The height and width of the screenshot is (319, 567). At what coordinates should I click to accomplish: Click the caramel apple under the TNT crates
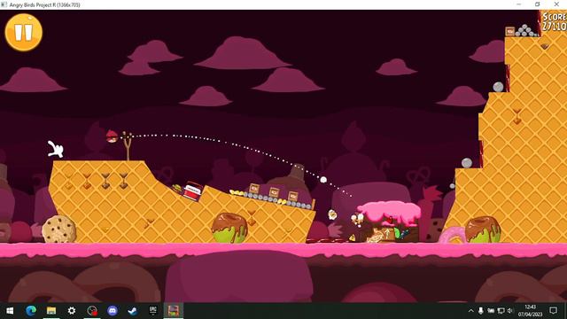tap(229, 228)
